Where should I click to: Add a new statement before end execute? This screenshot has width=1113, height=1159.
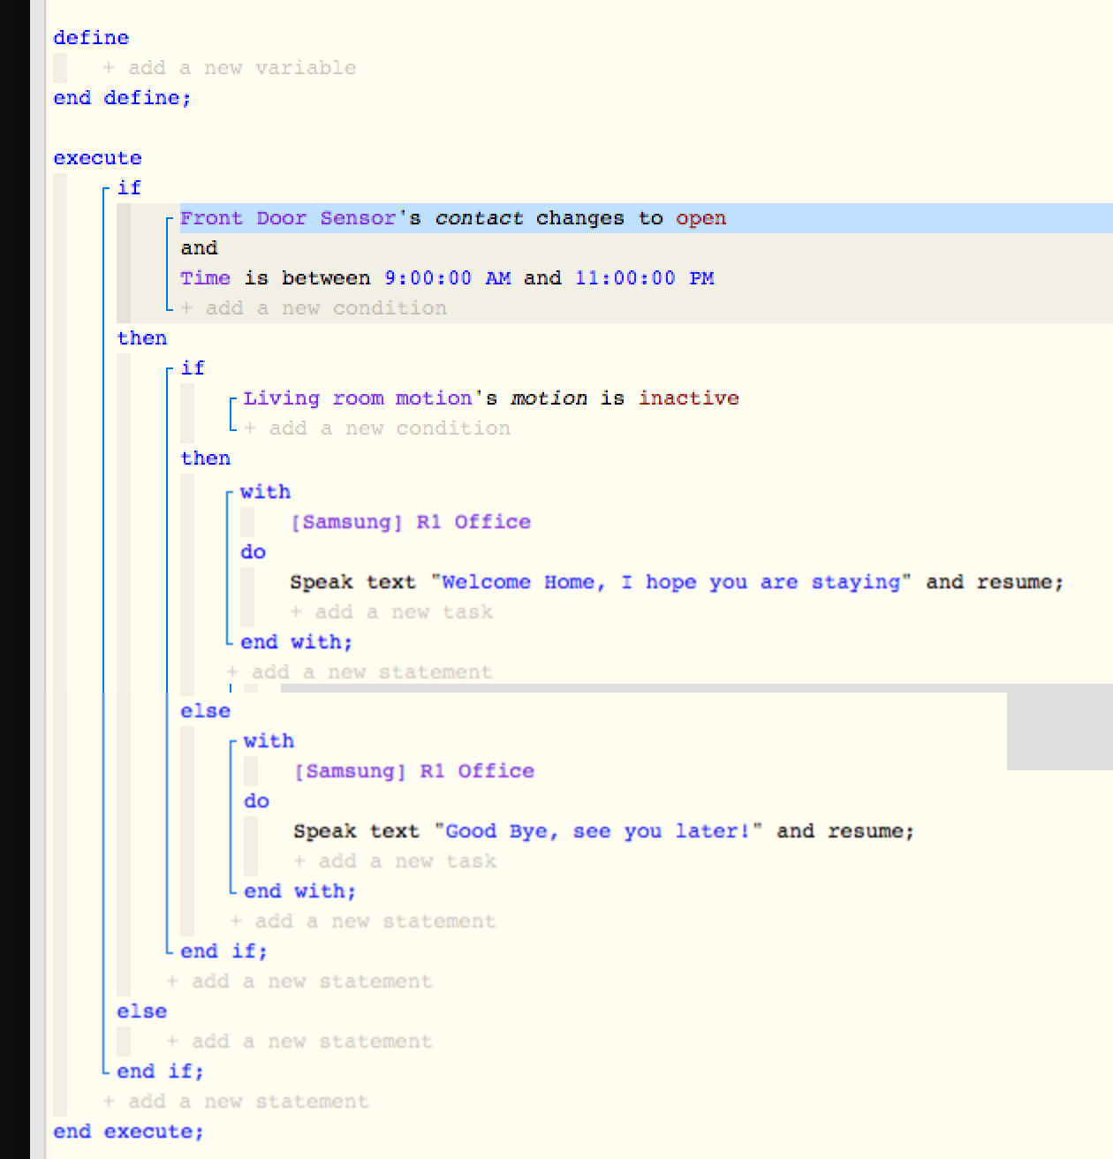click(x=236, y=1102)
